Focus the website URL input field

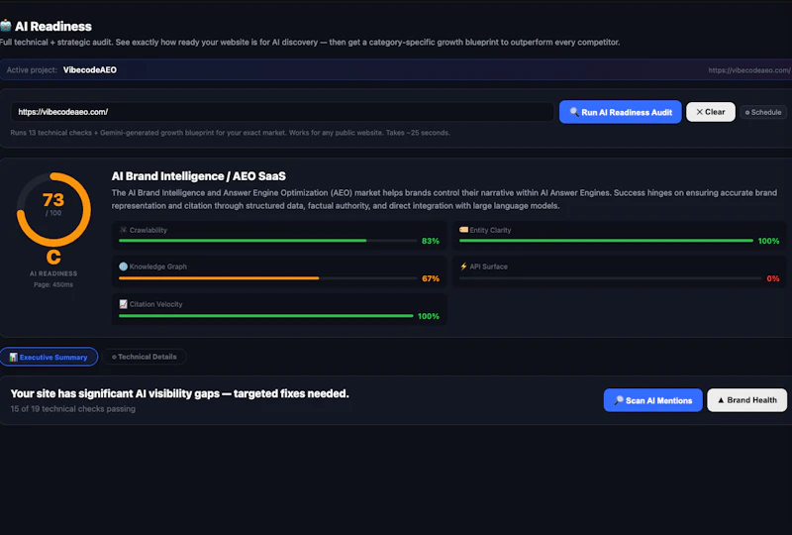[282, 112]
